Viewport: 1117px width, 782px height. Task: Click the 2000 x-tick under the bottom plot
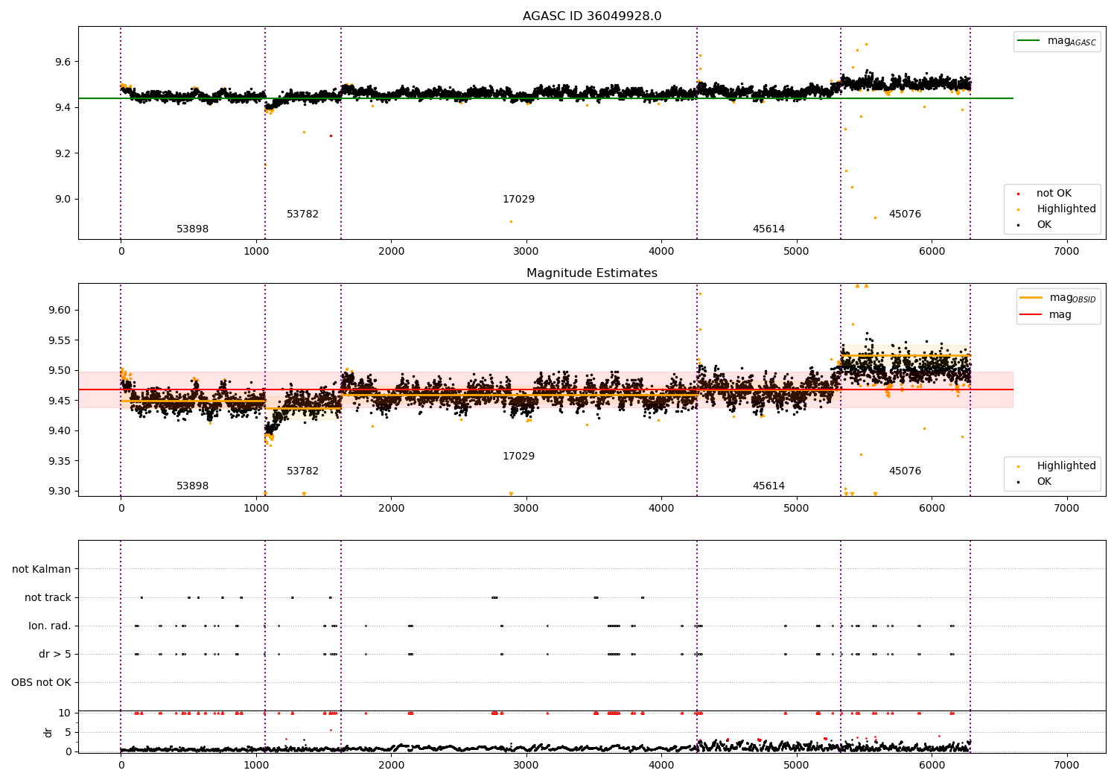coord(391,766)
